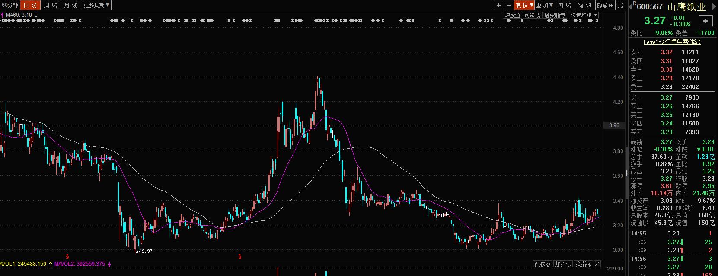Click 买一 volume 7933
The width and height of the screenshot is (718, 276).
[x=692, y=97]
